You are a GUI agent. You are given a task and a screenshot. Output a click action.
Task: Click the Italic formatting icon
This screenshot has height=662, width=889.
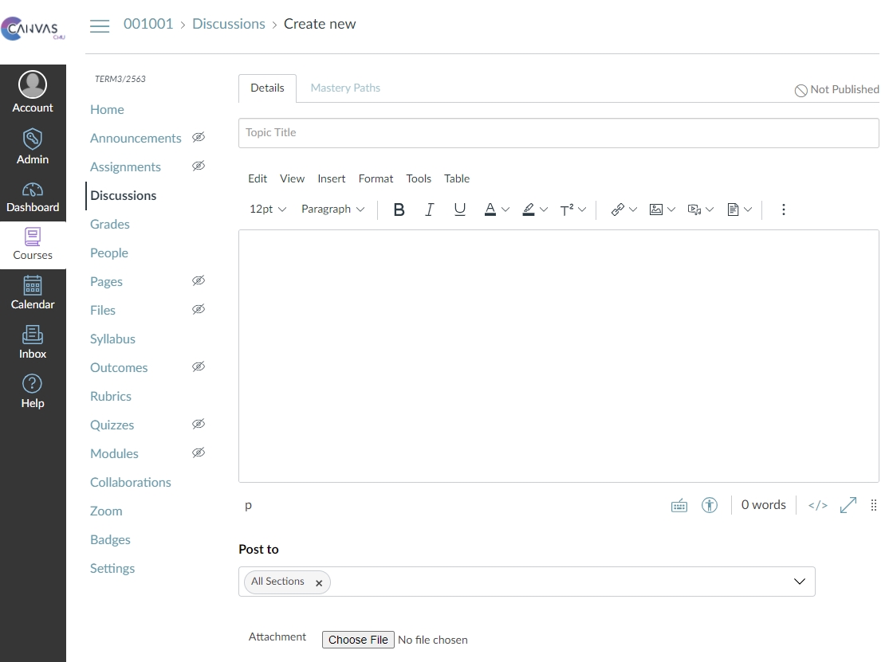click(x=430, y=210)
